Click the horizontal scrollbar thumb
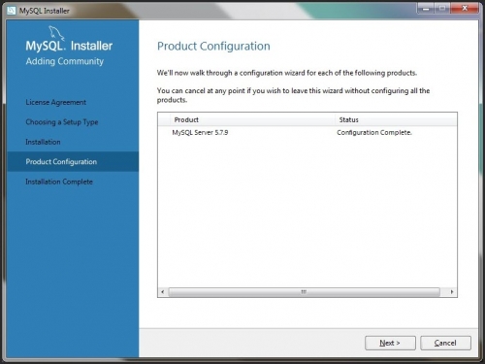Screen dimensions: 485x364 click(304, 292)
